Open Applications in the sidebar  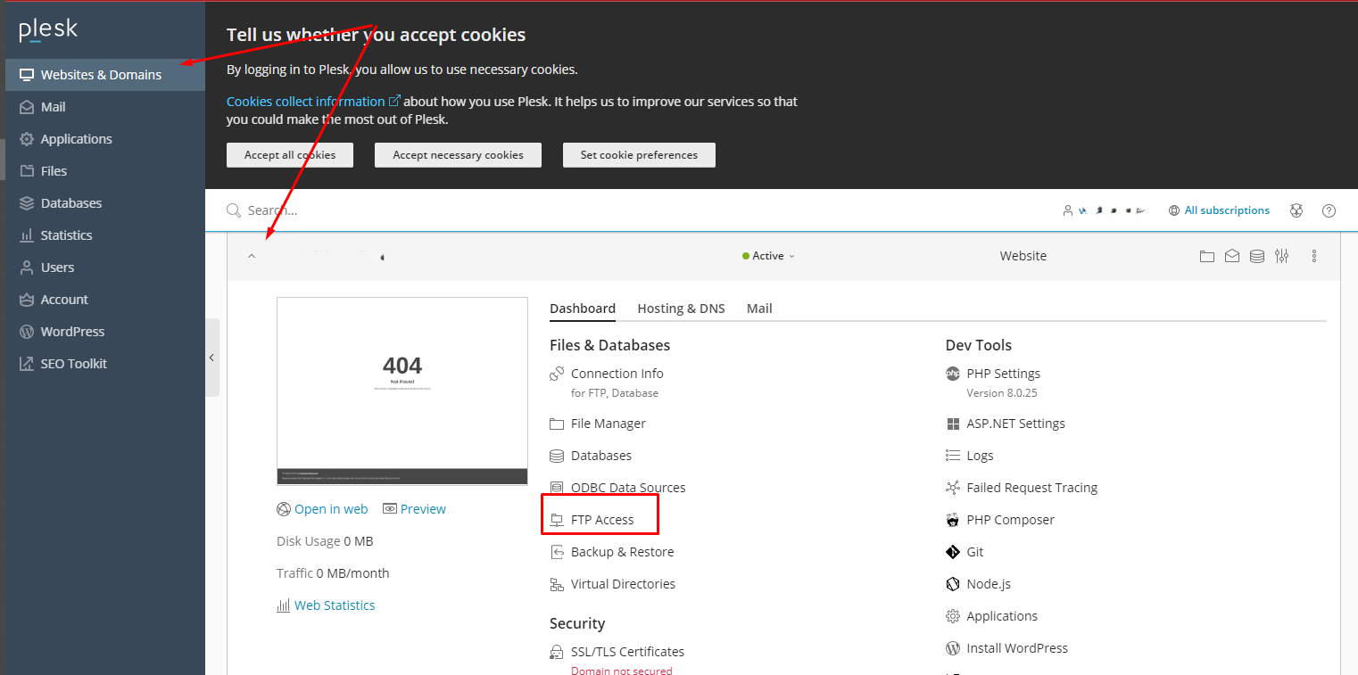[x=105, y=139]
